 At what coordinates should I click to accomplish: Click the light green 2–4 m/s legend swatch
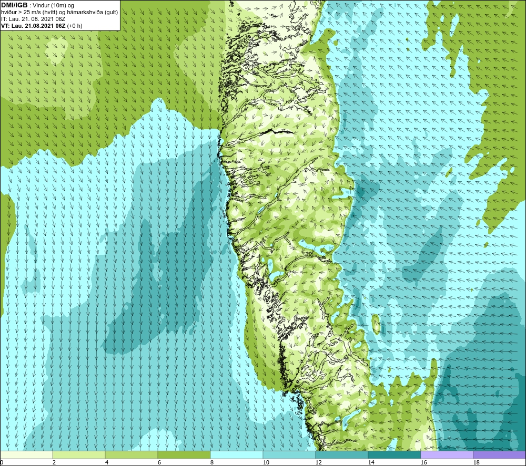[x=79, y=454]
